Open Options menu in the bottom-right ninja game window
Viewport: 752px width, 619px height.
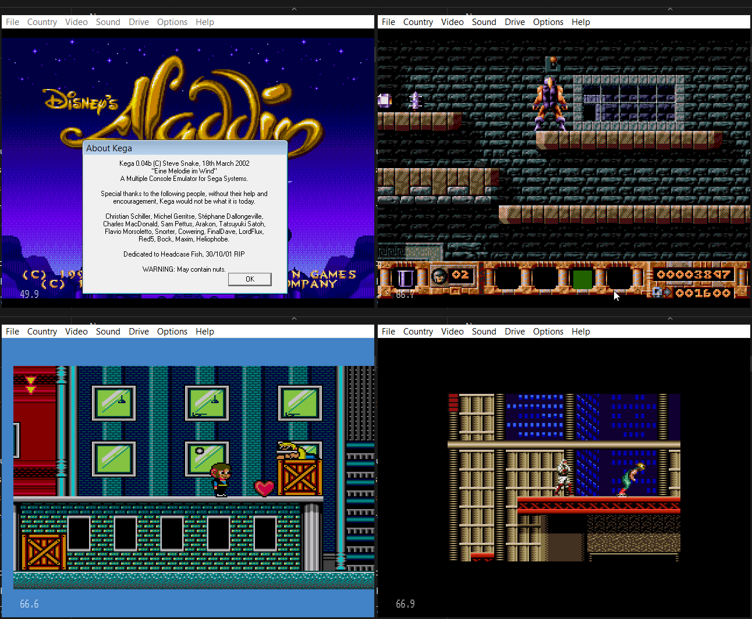tap(548, 332)
